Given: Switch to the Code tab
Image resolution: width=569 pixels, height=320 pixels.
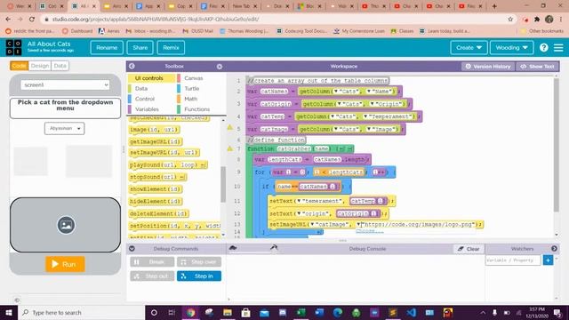Looking at the screenshot, I should pyautogui.click(x=20, y=66).
